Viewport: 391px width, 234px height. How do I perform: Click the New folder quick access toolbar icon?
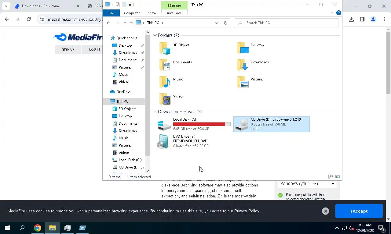pos(124,5)
